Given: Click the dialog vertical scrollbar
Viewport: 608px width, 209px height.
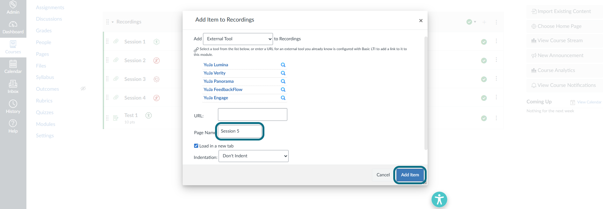Looking at the screenshot, I should point(426,93).
